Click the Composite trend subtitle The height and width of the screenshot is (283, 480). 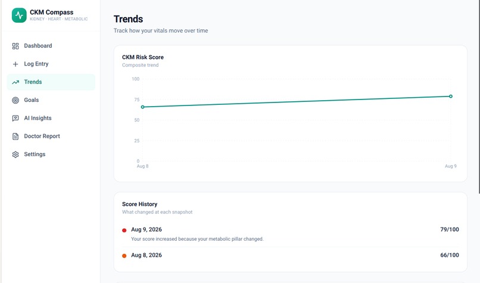point(140,65)
